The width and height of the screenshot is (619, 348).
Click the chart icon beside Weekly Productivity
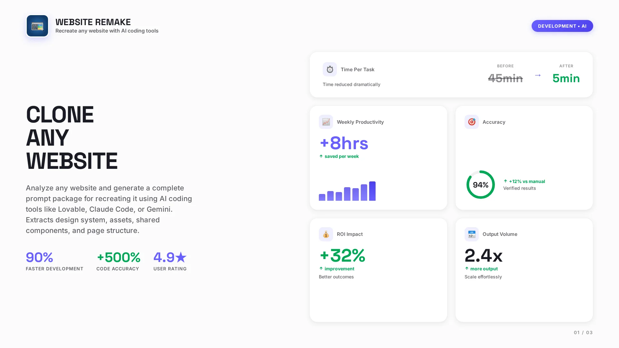tap(326, 122)
